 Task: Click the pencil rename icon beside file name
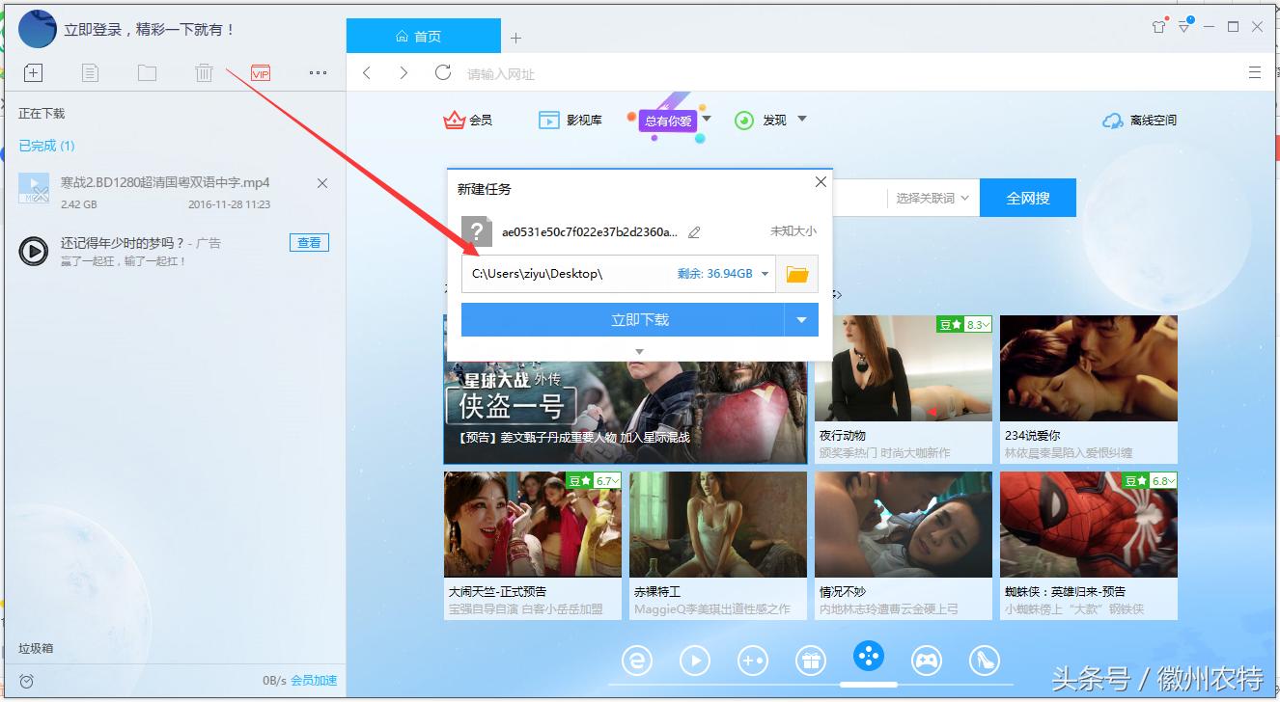(x=694, y=231)
